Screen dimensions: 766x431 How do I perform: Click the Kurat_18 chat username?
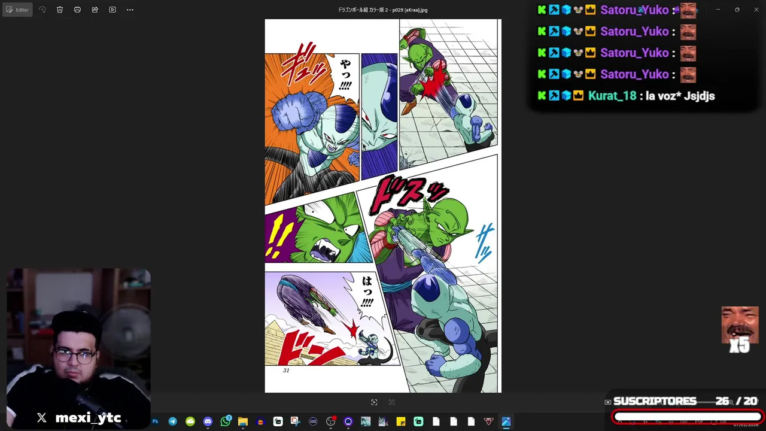click(x=612, y=96)
